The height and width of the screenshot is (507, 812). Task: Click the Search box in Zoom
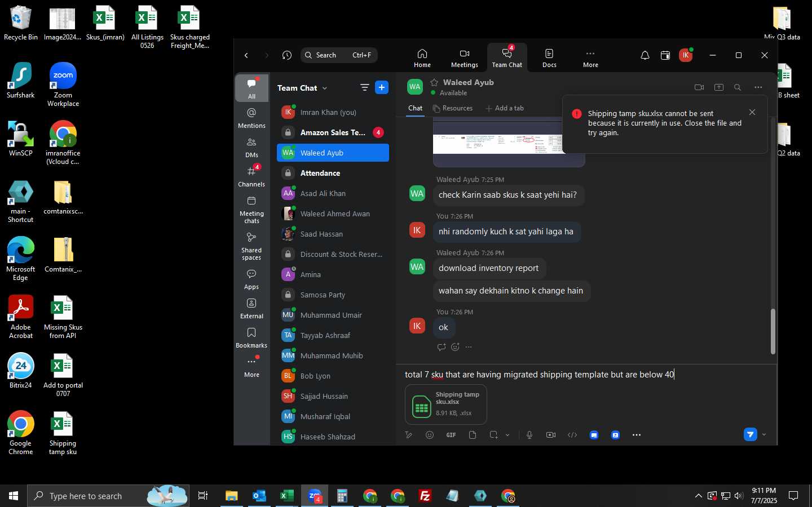click(339, 55)
